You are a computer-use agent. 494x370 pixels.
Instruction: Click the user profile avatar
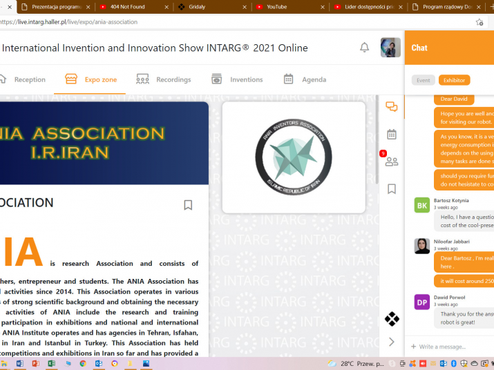pyautogui.click(x=390, y=48)
